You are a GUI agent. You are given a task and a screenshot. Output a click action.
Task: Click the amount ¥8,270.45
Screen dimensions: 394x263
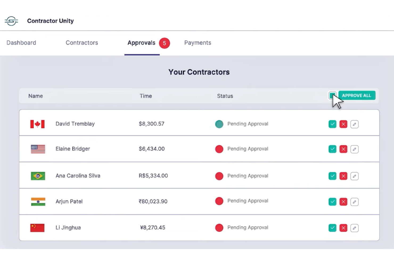tap(153, 228)
